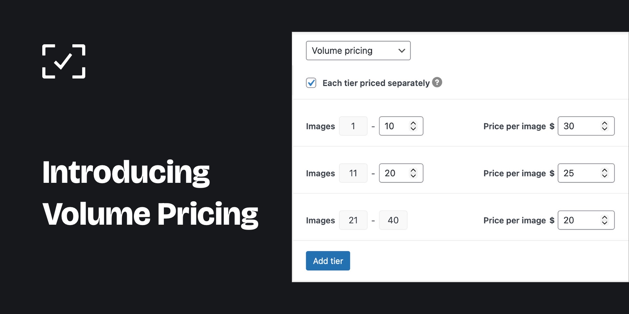Viewport: 629px width, 314px height.
Task: Click the checkmark frame logo icon
Action: click(x=64, y=61)
